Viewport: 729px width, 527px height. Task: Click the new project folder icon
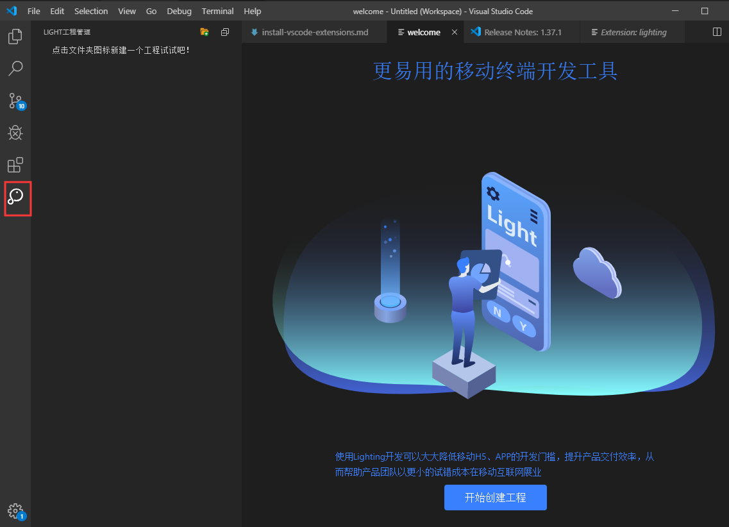point(205,32)
